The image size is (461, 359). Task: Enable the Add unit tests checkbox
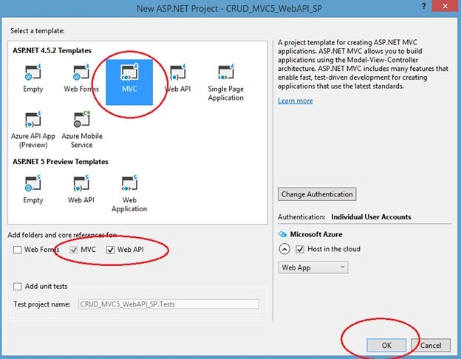tap(17, 286)
